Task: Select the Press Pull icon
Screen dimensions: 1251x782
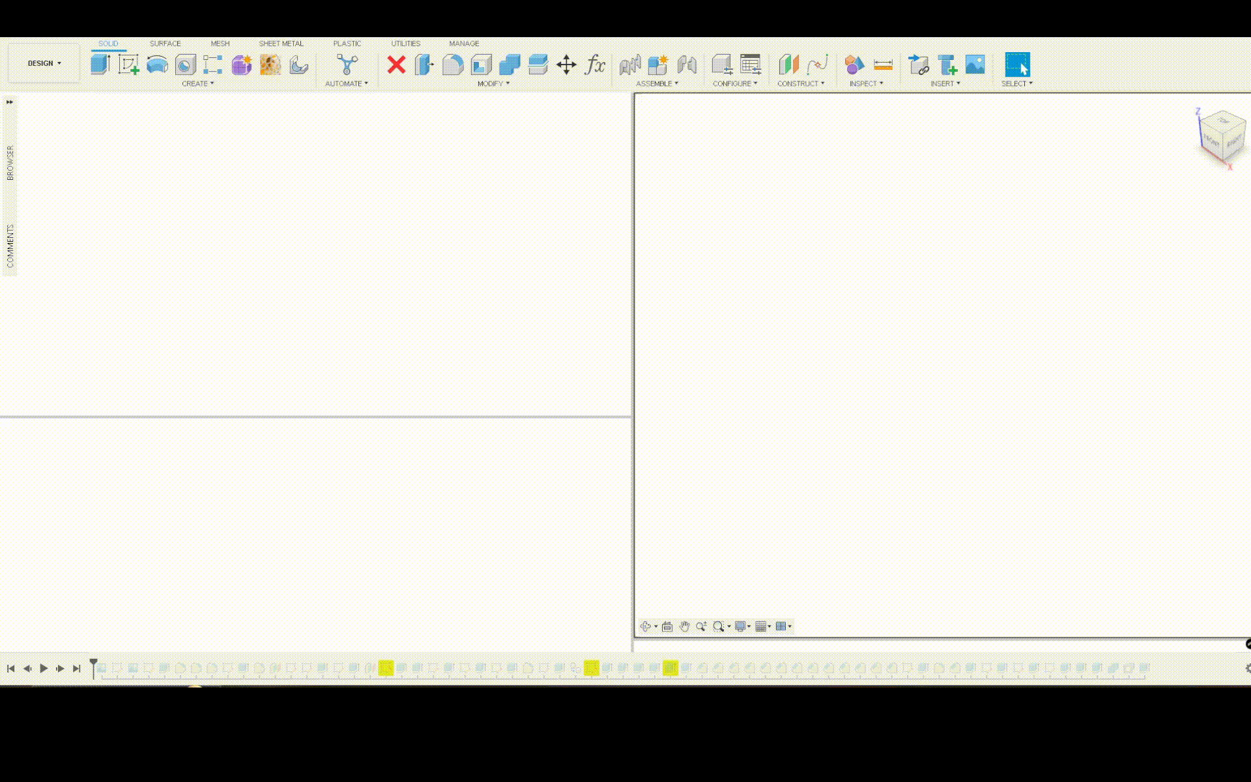Action: click(x=424, y=65)
